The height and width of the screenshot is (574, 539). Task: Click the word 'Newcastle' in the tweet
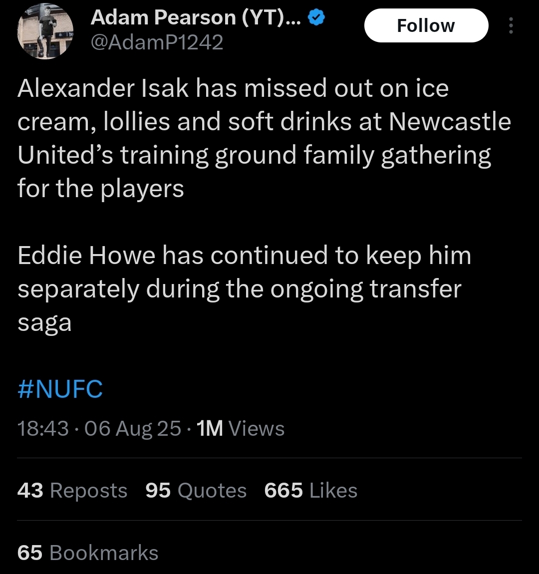(450, 121)
